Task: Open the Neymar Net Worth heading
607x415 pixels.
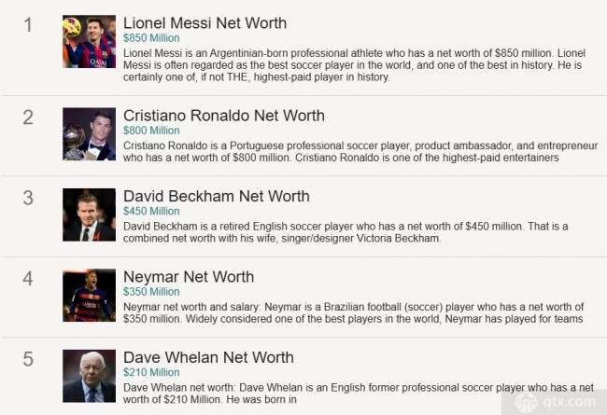Action: coord(189,277)
